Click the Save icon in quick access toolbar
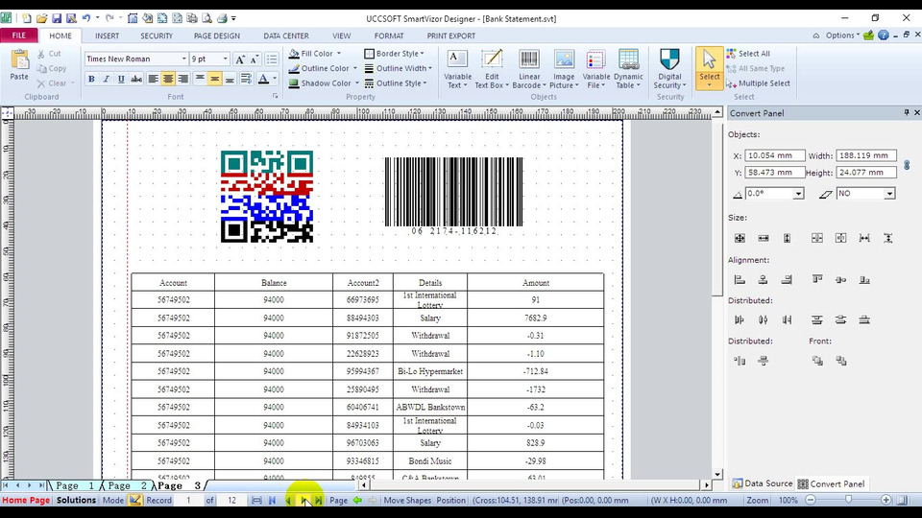The image size is (922, 518). click(57, 18)
